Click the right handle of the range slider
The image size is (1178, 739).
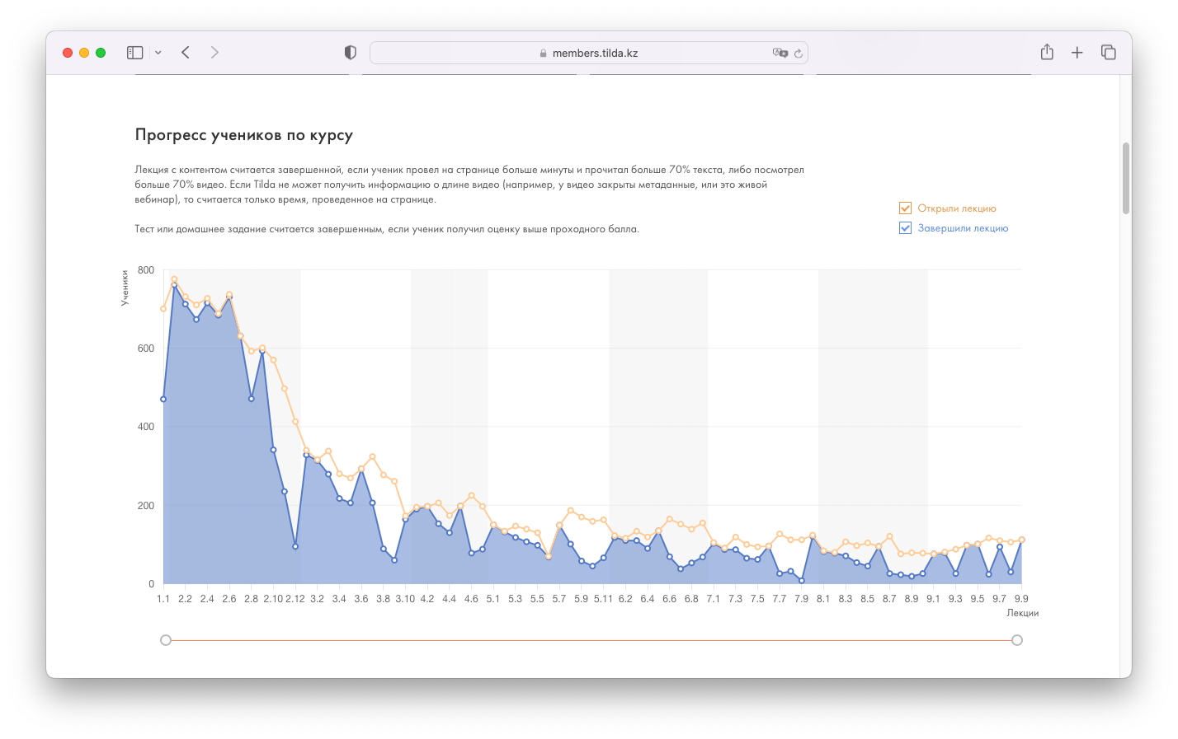click(1017, 640)
